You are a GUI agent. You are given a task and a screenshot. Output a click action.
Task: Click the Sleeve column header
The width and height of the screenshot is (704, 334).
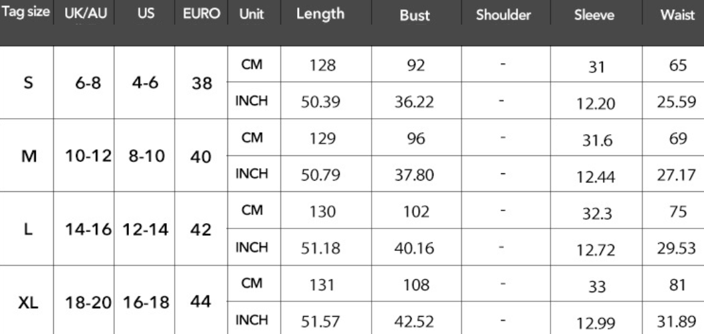coord(594,15)
